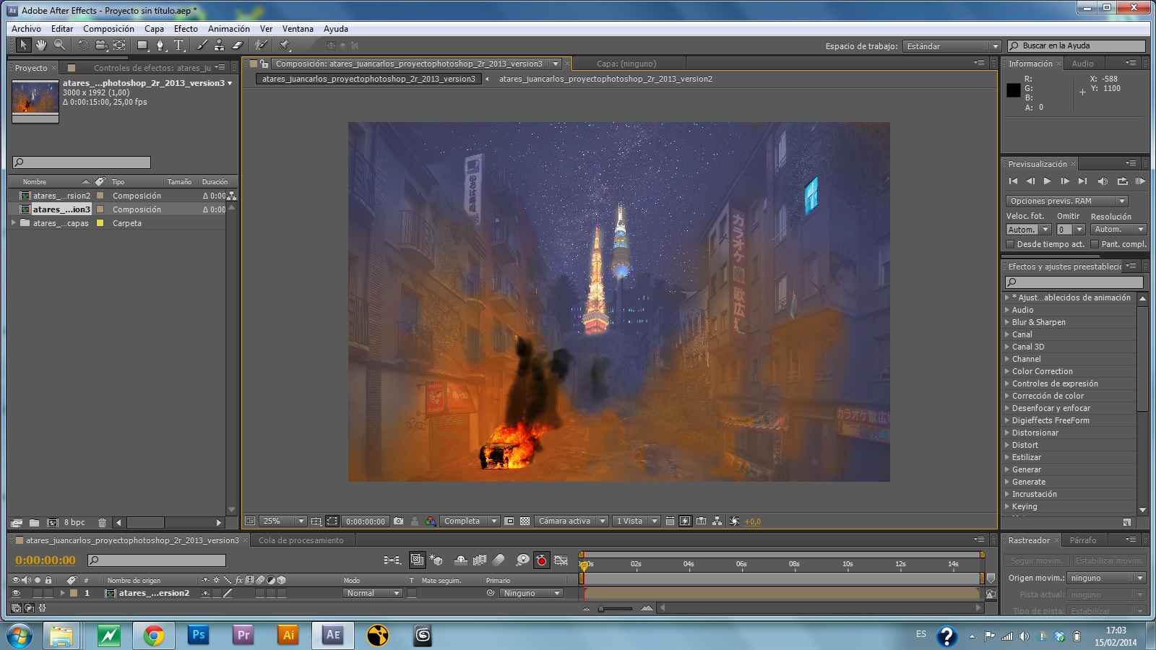The width and height of the screenshot is (1156, 650).
Task: Open Google Chrome from the taskbar
Action: tap(153, 635)
